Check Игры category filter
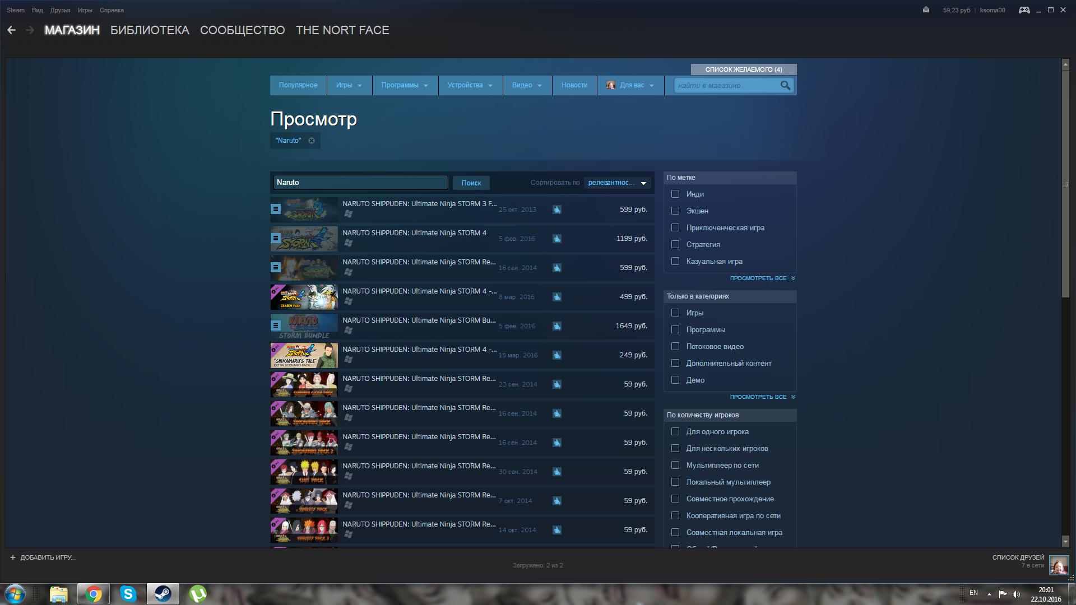Image resolution: width=1076 pixels, height=605 pixels. coord(675,313)
